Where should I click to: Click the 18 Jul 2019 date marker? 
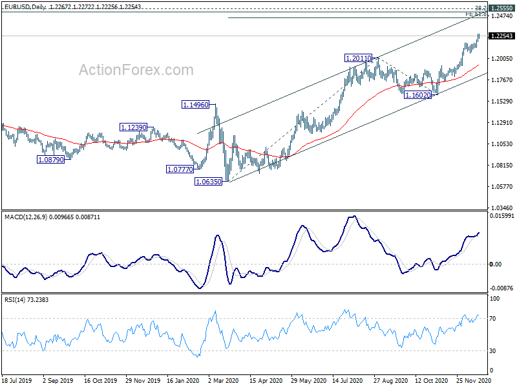[17, 380]
